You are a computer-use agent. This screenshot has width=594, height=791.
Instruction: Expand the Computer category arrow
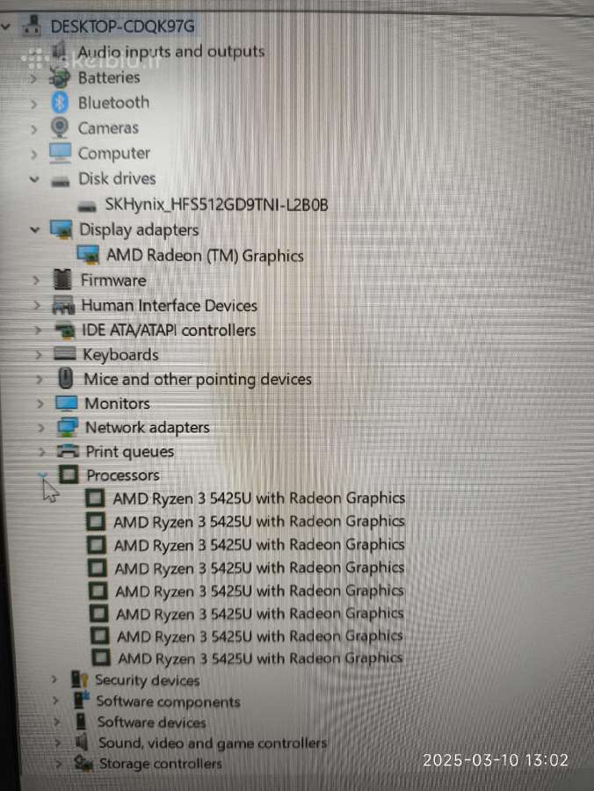coord(33,154)
